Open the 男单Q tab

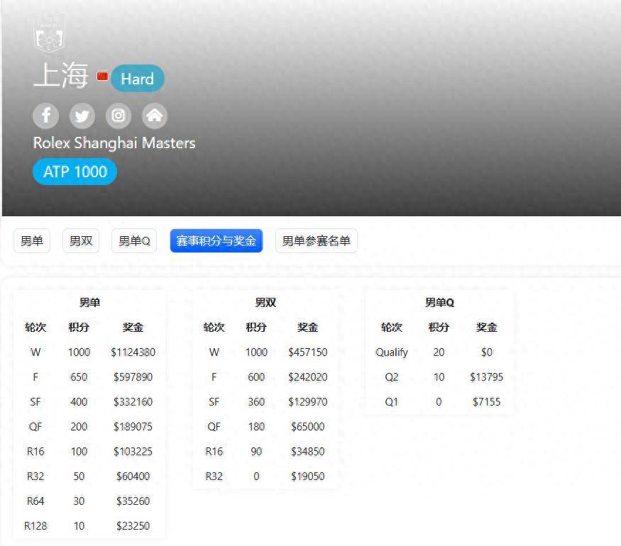pyautogui.click(x=134, y=241)
